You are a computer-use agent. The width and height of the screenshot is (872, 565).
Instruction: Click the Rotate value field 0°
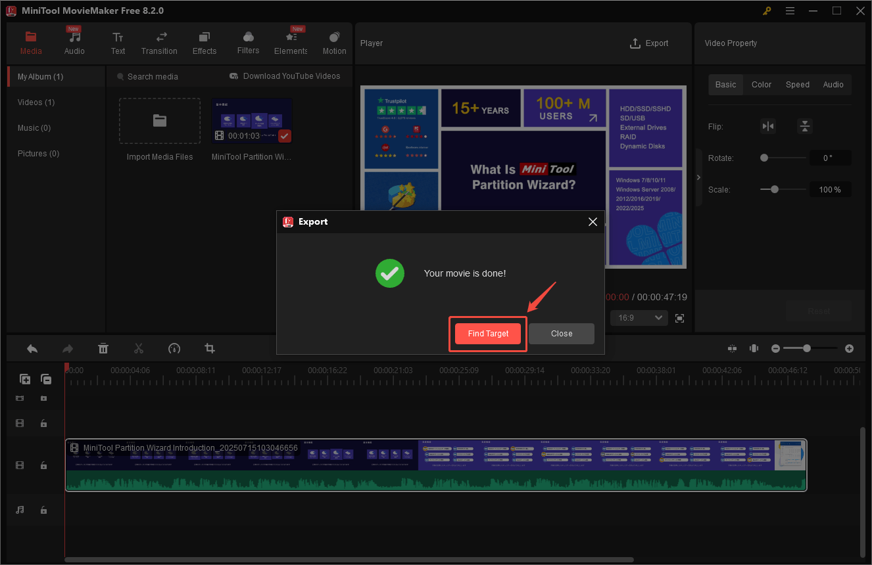click(x=830, y=158)
